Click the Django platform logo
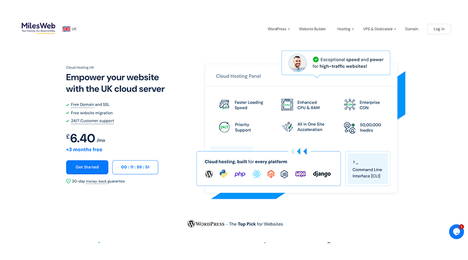This screenshot has width=468, height=260. pyautogui.click(x=322, y=174)
